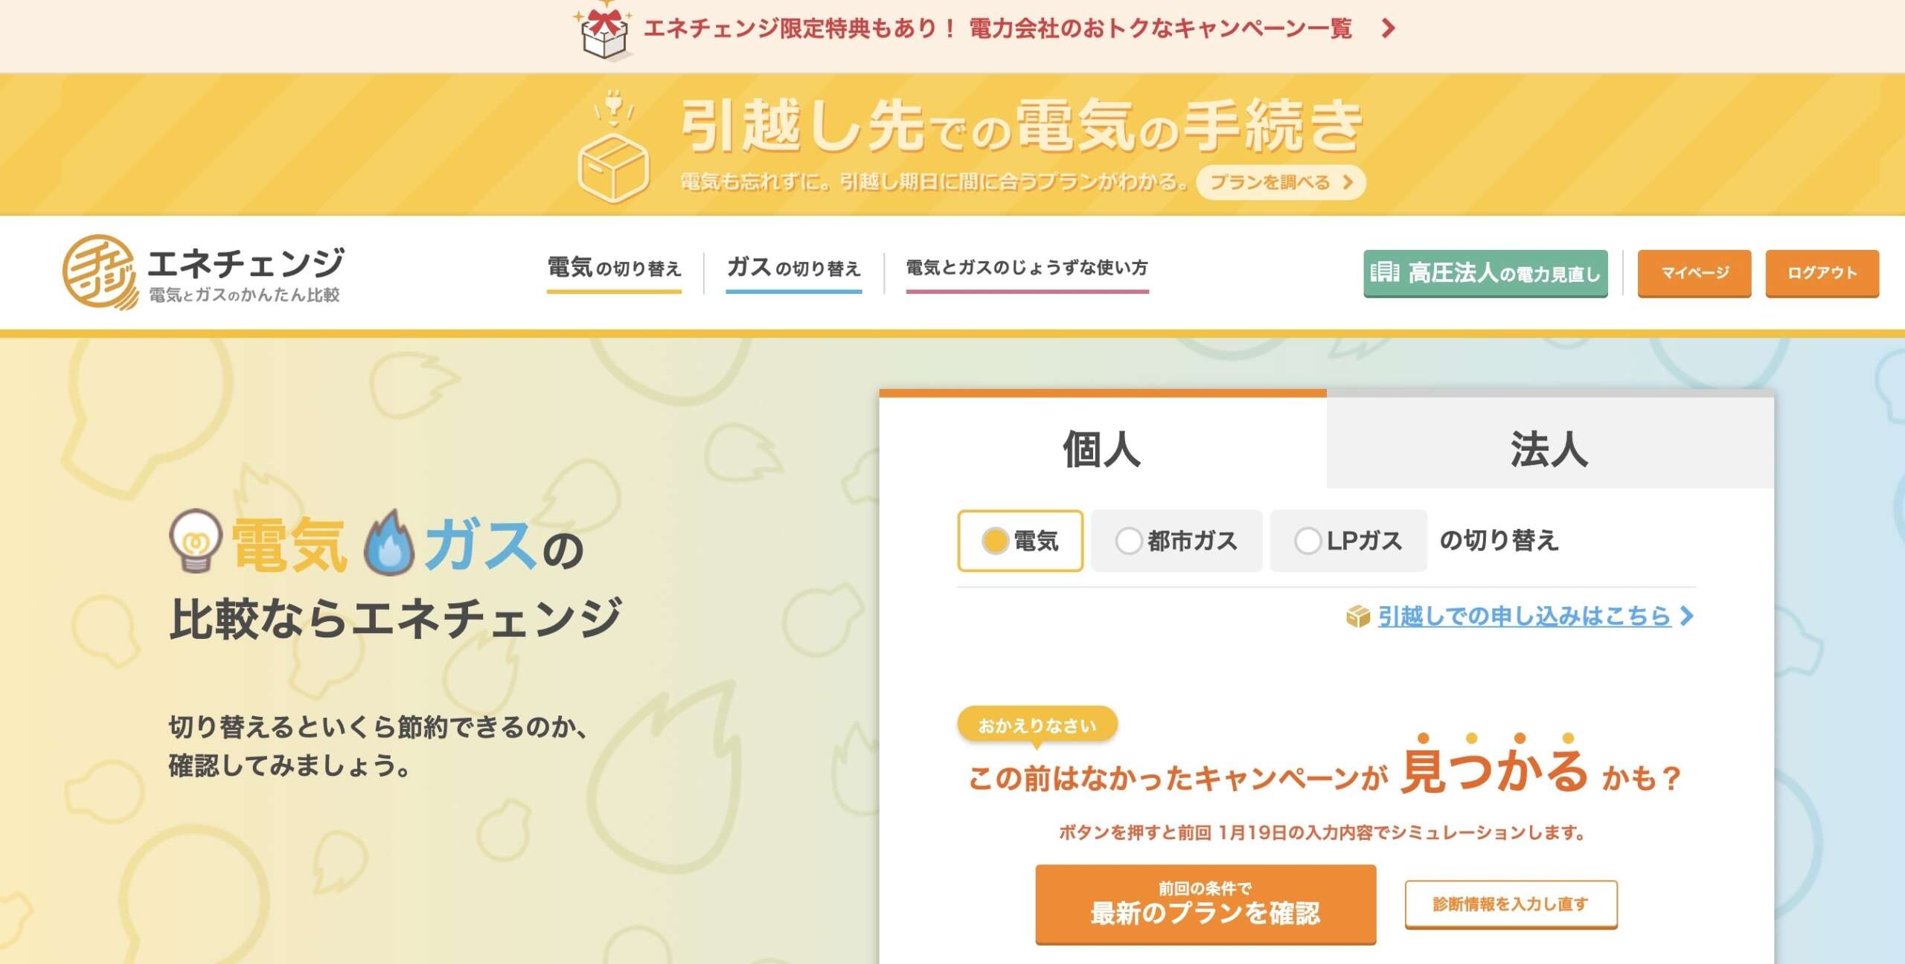
Task: Click 最新のプランを確認 button
Action: point(1206,904)
